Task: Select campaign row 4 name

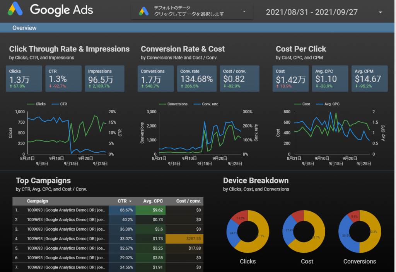Action: pyautogui.click(x=66, y=239)
